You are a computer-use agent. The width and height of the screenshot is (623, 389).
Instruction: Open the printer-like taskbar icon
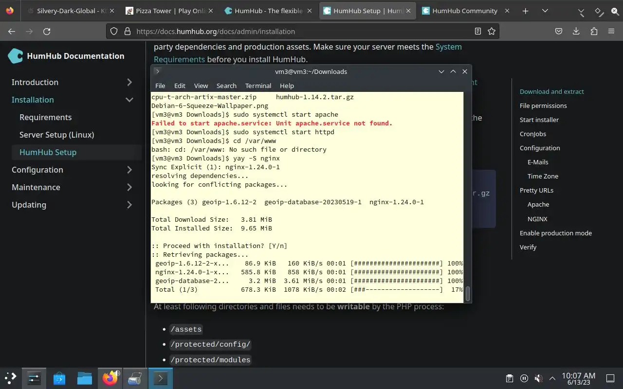[x=135, y=378]
